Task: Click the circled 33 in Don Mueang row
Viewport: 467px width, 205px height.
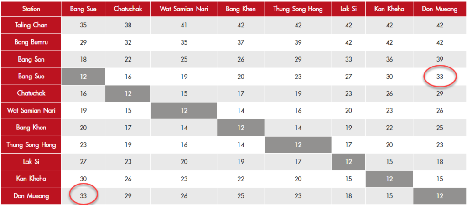Action: (83, 196)
